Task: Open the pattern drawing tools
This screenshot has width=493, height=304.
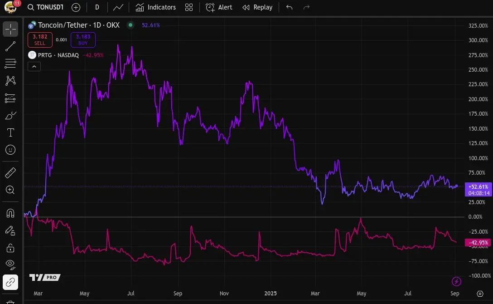Action: tap(10, 81)
